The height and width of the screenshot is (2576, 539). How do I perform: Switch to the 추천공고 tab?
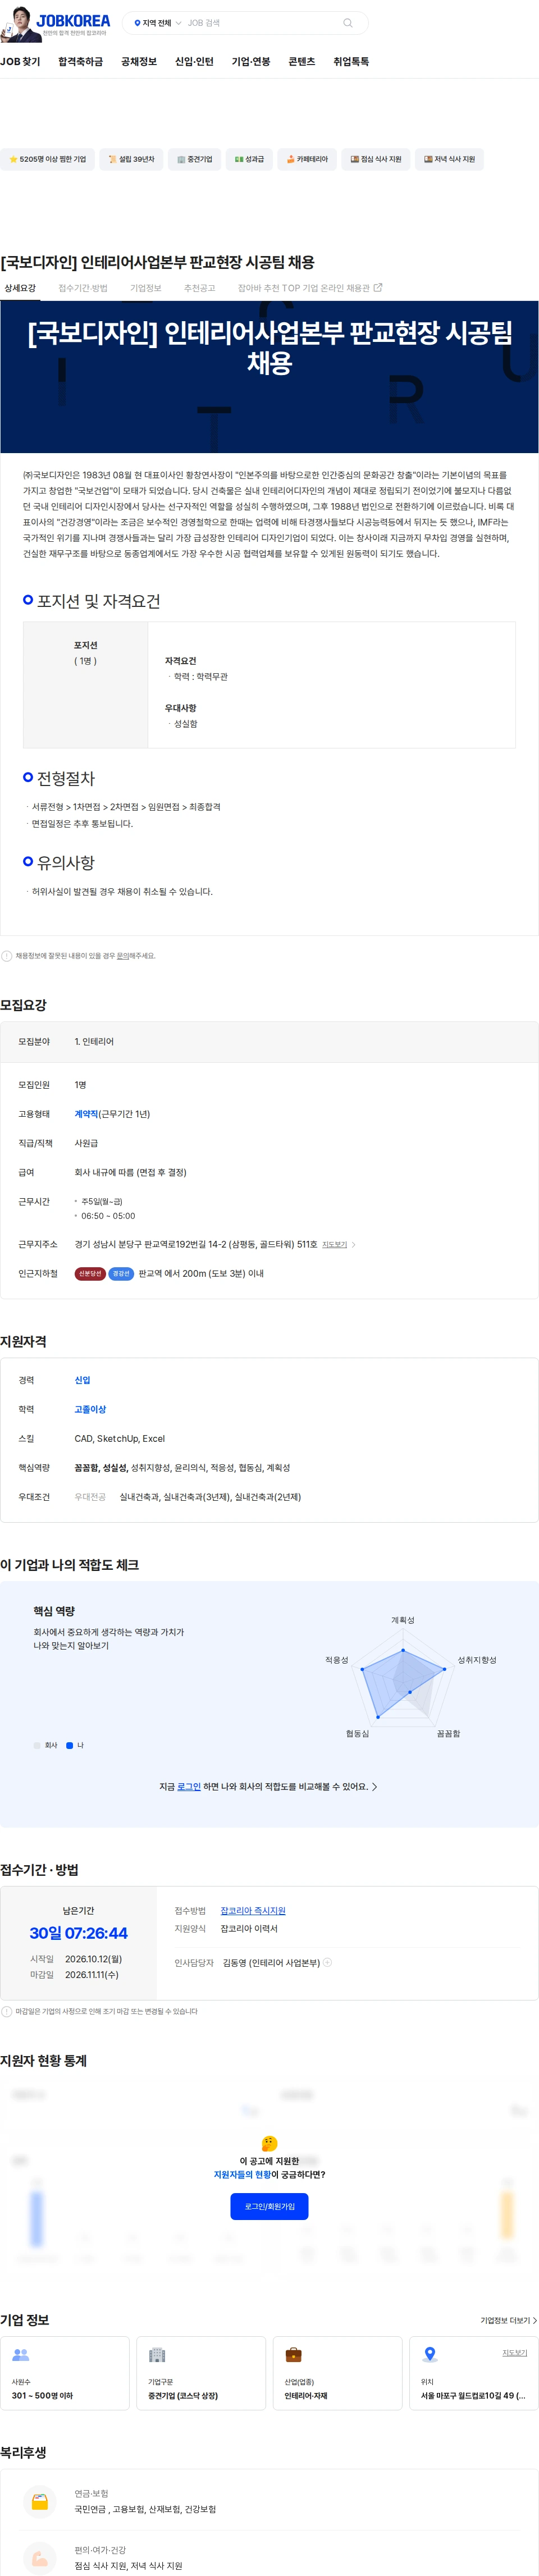pos(199,288)
